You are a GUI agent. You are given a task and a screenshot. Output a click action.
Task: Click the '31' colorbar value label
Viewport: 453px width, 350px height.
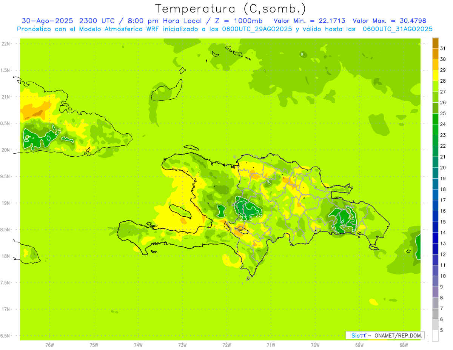pyautogui.click(x=443, y=48)
